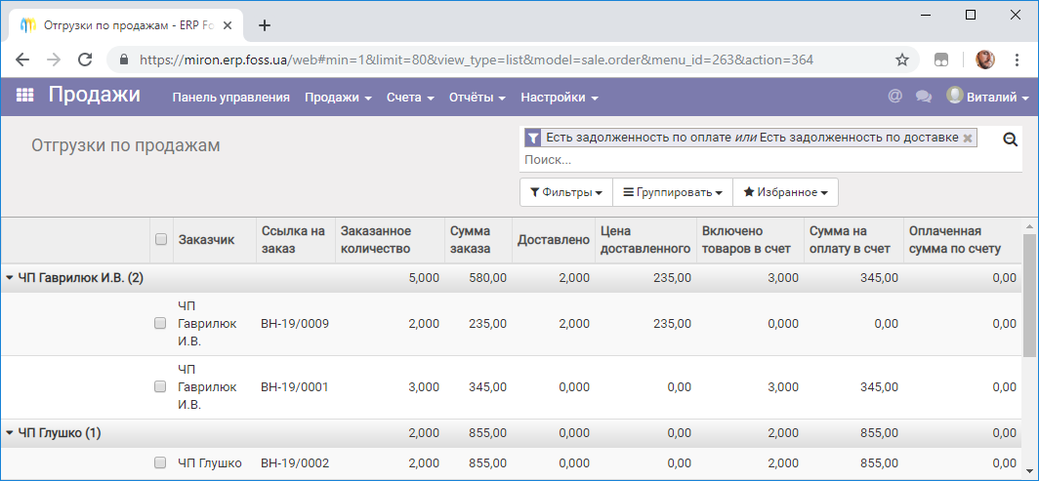This screenshot has width=1039, height=481.
Task: Toggle select-all checkbox in table header
Action: [x=160, y=239]
